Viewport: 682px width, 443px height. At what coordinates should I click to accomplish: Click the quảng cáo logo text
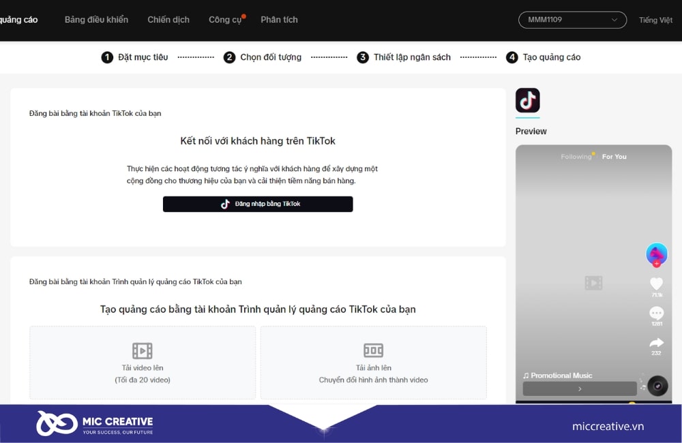(x=18, y=20)
